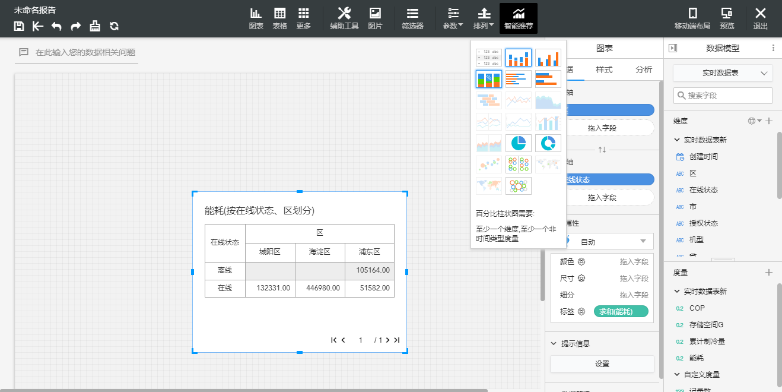Open the 图表 chart tool
Viewport: 782px width, 392px height.
point(256,19)
